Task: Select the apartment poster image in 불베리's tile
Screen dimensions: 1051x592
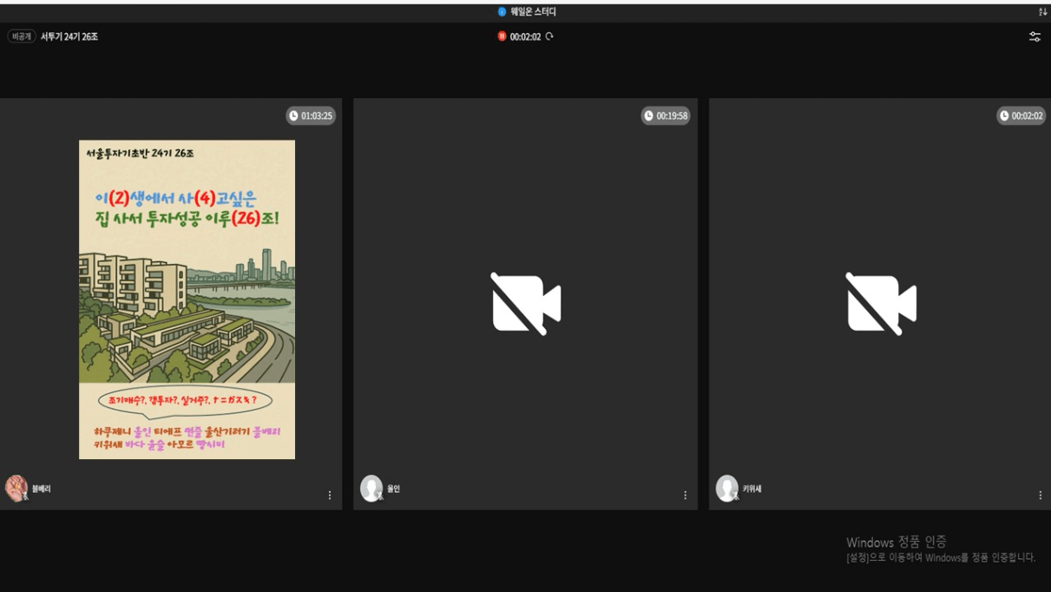Action: point(187,299)
